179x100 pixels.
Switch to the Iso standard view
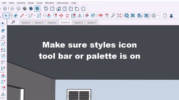point(46,9)
